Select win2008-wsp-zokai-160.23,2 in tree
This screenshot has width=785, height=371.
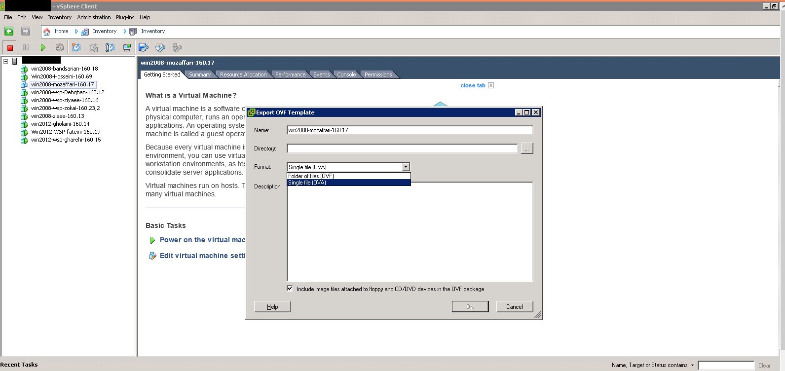pyautogui.click(x=65, y=108)
